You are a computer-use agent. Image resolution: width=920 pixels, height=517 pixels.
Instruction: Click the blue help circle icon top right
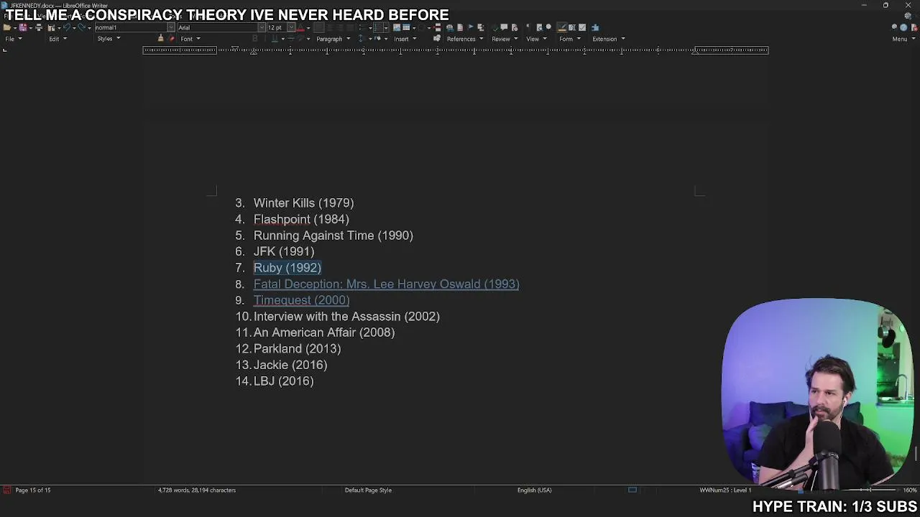tap(903, 27)
